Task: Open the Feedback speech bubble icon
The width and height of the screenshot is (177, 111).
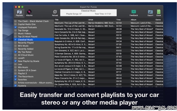Action: click(x=134, y=12)
